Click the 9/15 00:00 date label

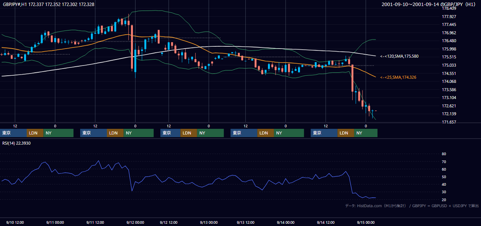pyautogui.click(x=365, y=222)
